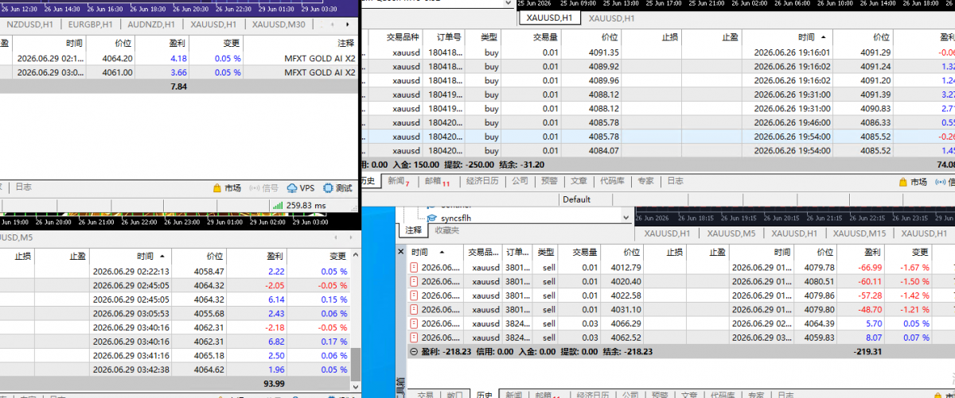Viewport: 955px width, 398px height.
Task: Open the VPS cloud icon
Action: [292, 188]
